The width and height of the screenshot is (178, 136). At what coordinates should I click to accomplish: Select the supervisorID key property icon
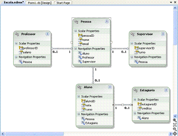(x=136, y=48)
